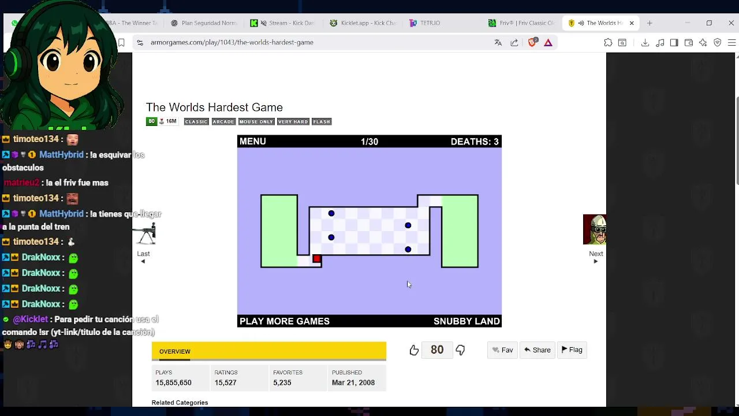
Task: Open a new tab with plus button
Action: click(x=650, y=23)
